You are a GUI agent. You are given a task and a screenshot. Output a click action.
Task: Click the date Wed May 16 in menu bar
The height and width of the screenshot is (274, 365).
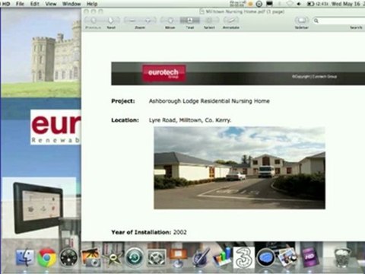tap(346, 4)
